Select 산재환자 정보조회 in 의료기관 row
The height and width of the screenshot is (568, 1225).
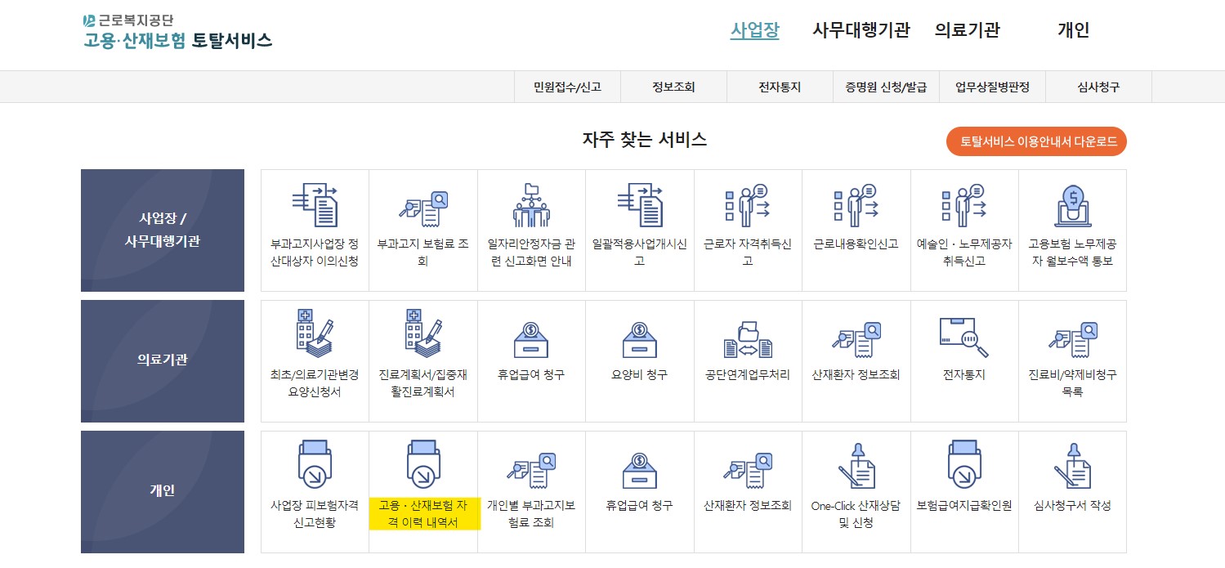(x=856, y=360)
